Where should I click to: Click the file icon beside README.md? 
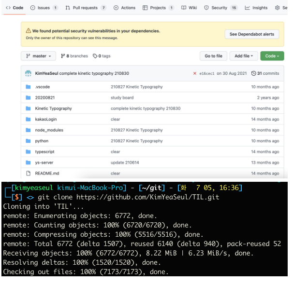[x=28, y=173]
